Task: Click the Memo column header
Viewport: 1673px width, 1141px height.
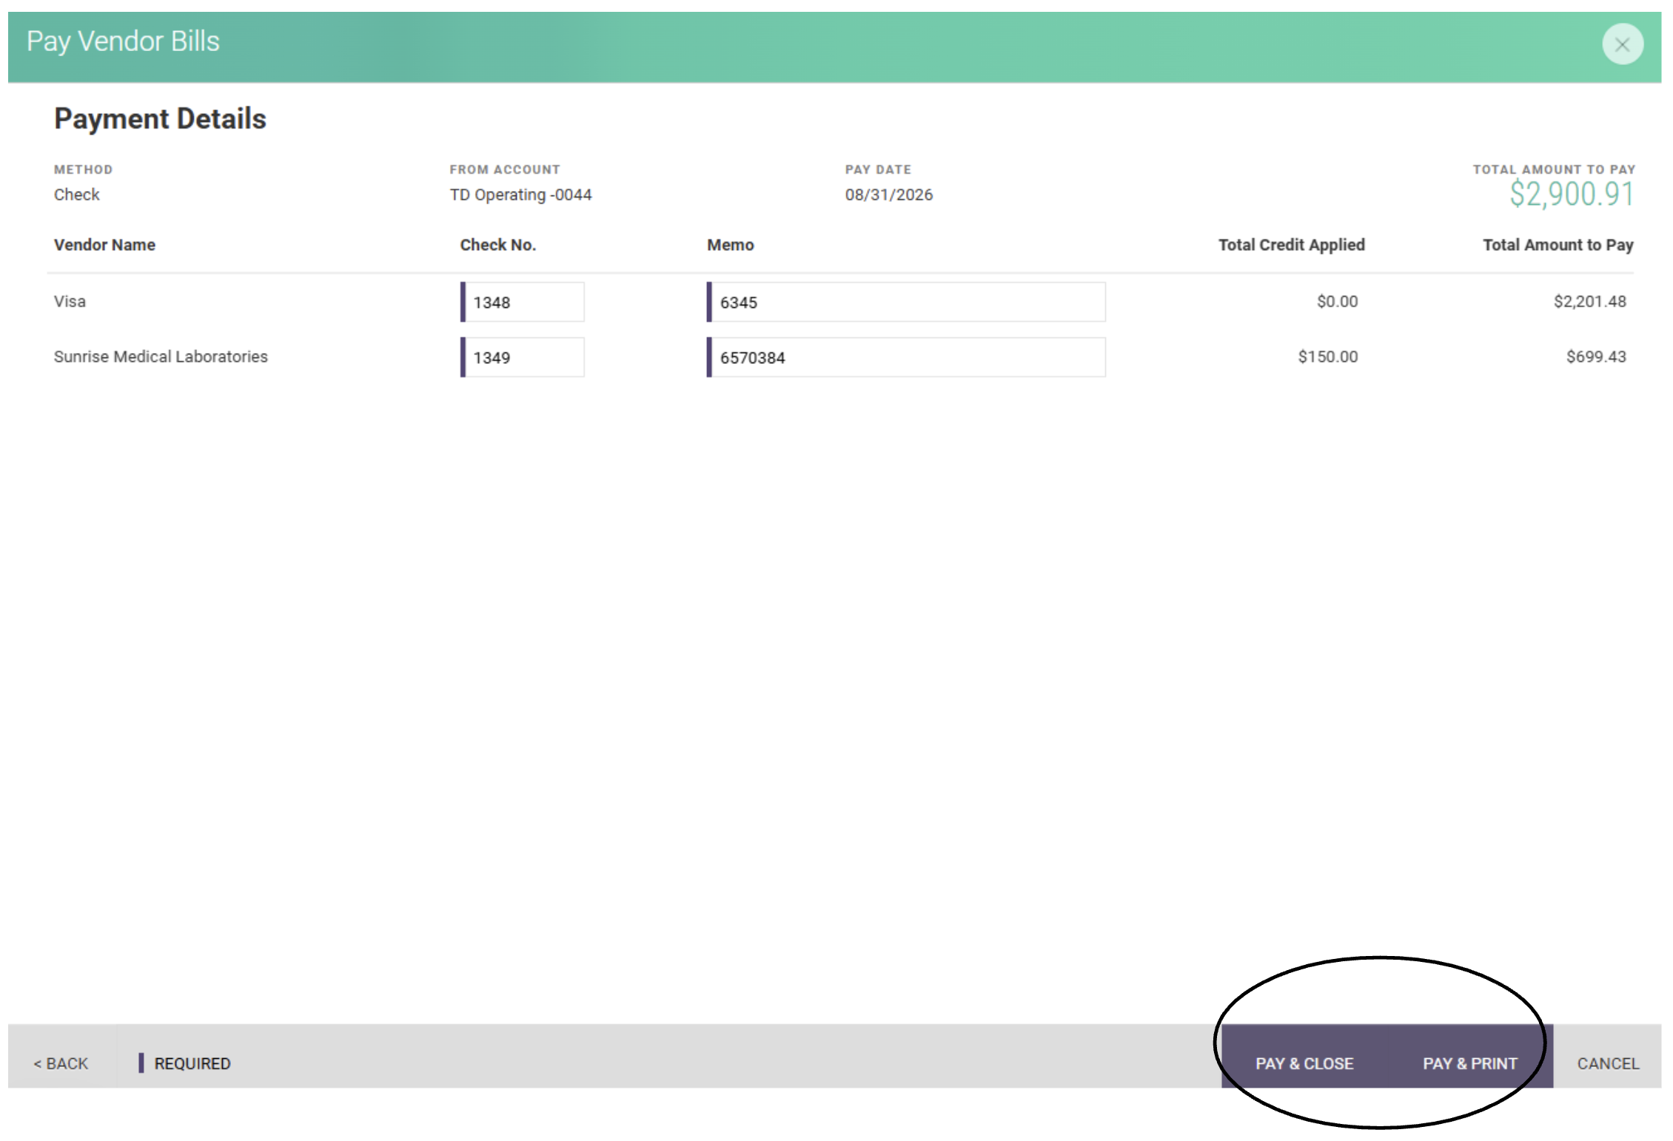Action: pyautogui.click(x=731, y=245)
